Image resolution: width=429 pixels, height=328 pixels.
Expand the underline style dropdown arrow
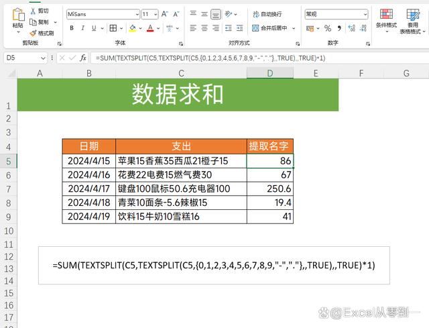103,28
